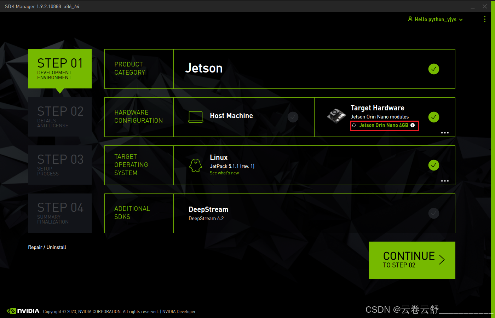The height and width of the screenshot is (318, 495).
Task: Click the Host Machine laptop icon
Action: (196, 117)
